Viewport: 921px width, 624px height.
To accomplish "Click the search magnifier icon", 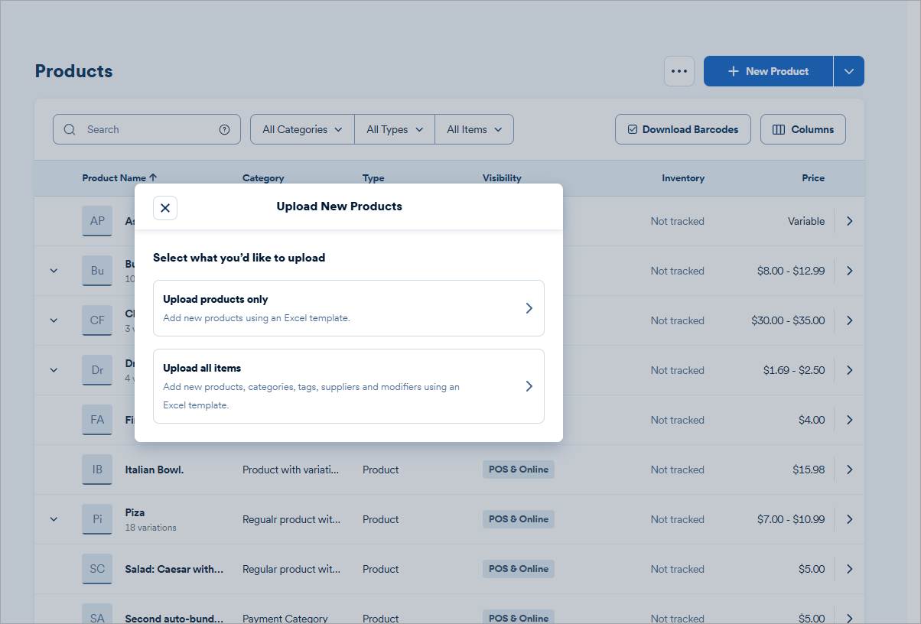I will 70,129.
